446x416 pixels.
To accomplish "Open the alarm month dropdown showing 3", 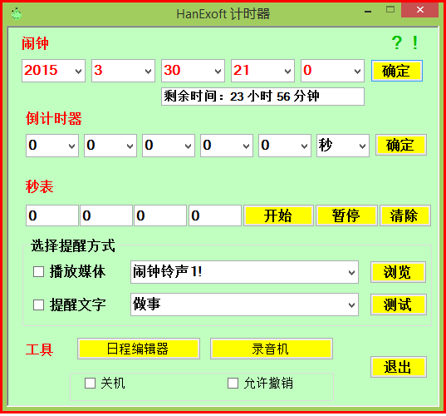I will pyautogui.click(x=123, y=71).
